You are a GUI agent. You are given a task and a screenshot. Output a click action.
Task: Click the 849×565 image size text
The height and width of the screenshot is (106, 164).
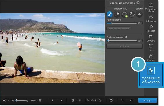click(x=91, y=100)
